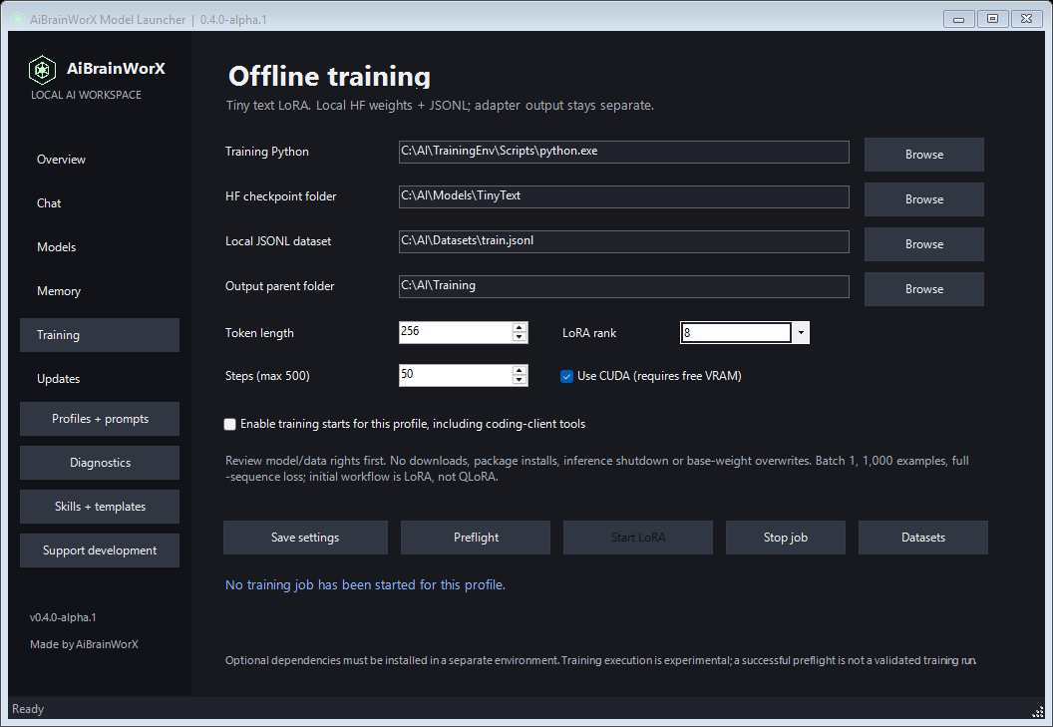Screen dimensions: 1053x727
Task: Click the 'No training job has been started' status text
Action: pos(365,584)
